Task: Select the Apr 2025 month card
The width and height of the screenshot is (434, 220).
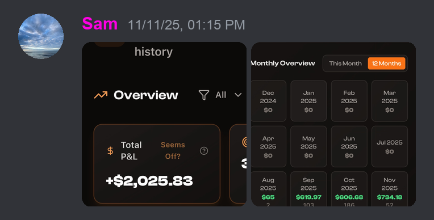Action: pyautogui.click(x=268, y=146)
